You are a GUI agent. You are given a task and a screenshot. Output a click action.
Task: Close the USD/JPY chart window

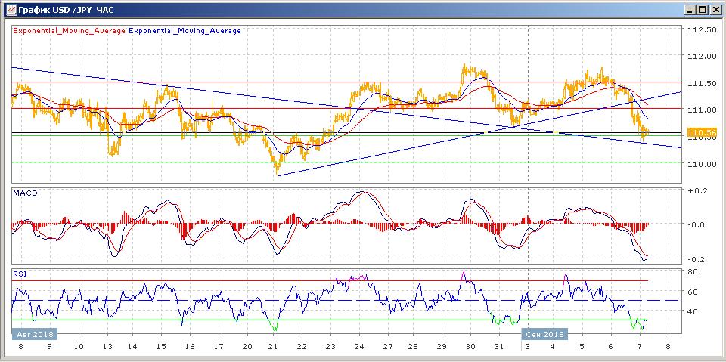pos(715,9)
